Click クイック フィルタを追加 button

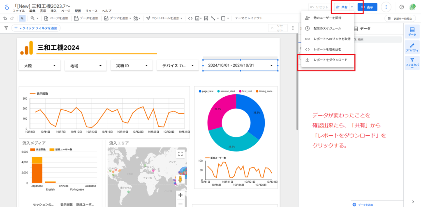[36, 28]
